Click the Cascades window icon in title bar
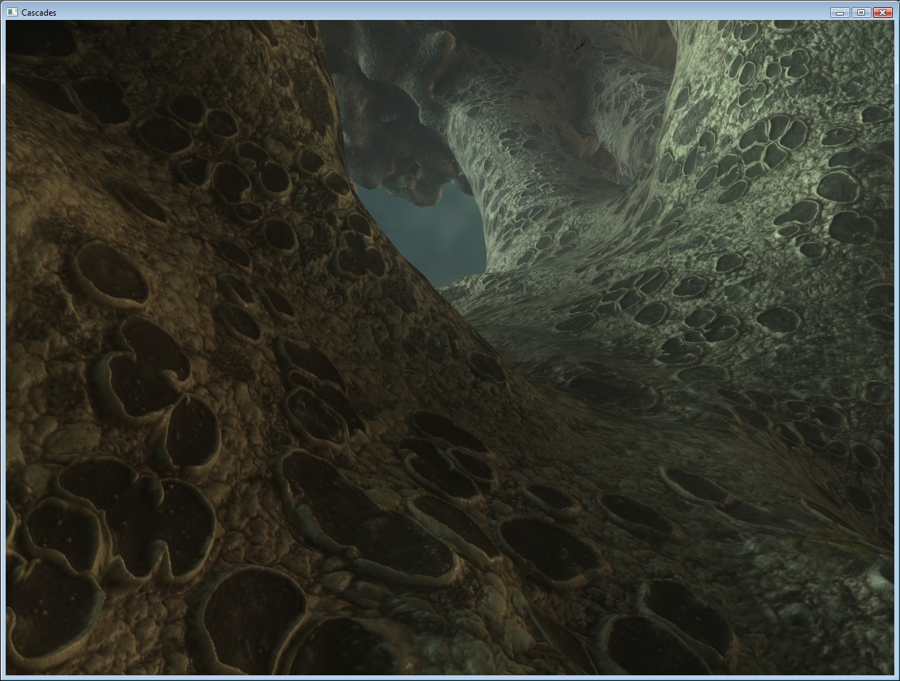Screen dimensions: 900x681 click(x=11, y=12)
